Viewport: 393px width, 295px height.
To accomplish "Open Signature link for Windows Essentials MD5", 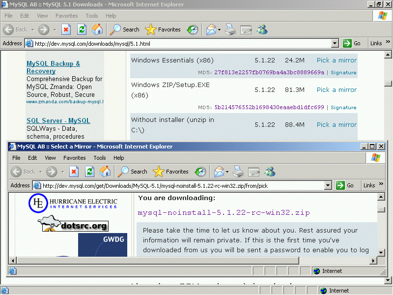I will click(x=343, y=72).
